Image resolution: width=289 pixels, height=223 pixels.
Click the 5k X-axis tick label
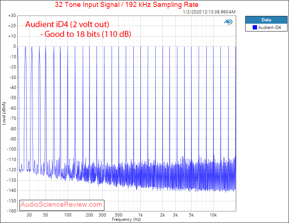[x=191, y=215]
